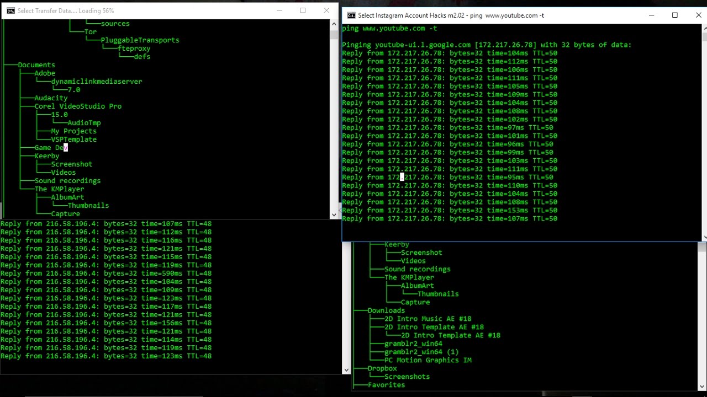Image resolution: width=707 pixels, height=397 pixels.
Task: Click the 'Adobe' folder entry
Action: pyautogui.click(x=45, y=73)
